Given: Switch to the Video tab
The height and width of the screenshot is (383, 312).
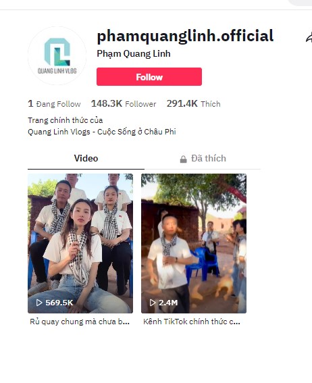Looking at the screenshot, I should 86,159.
